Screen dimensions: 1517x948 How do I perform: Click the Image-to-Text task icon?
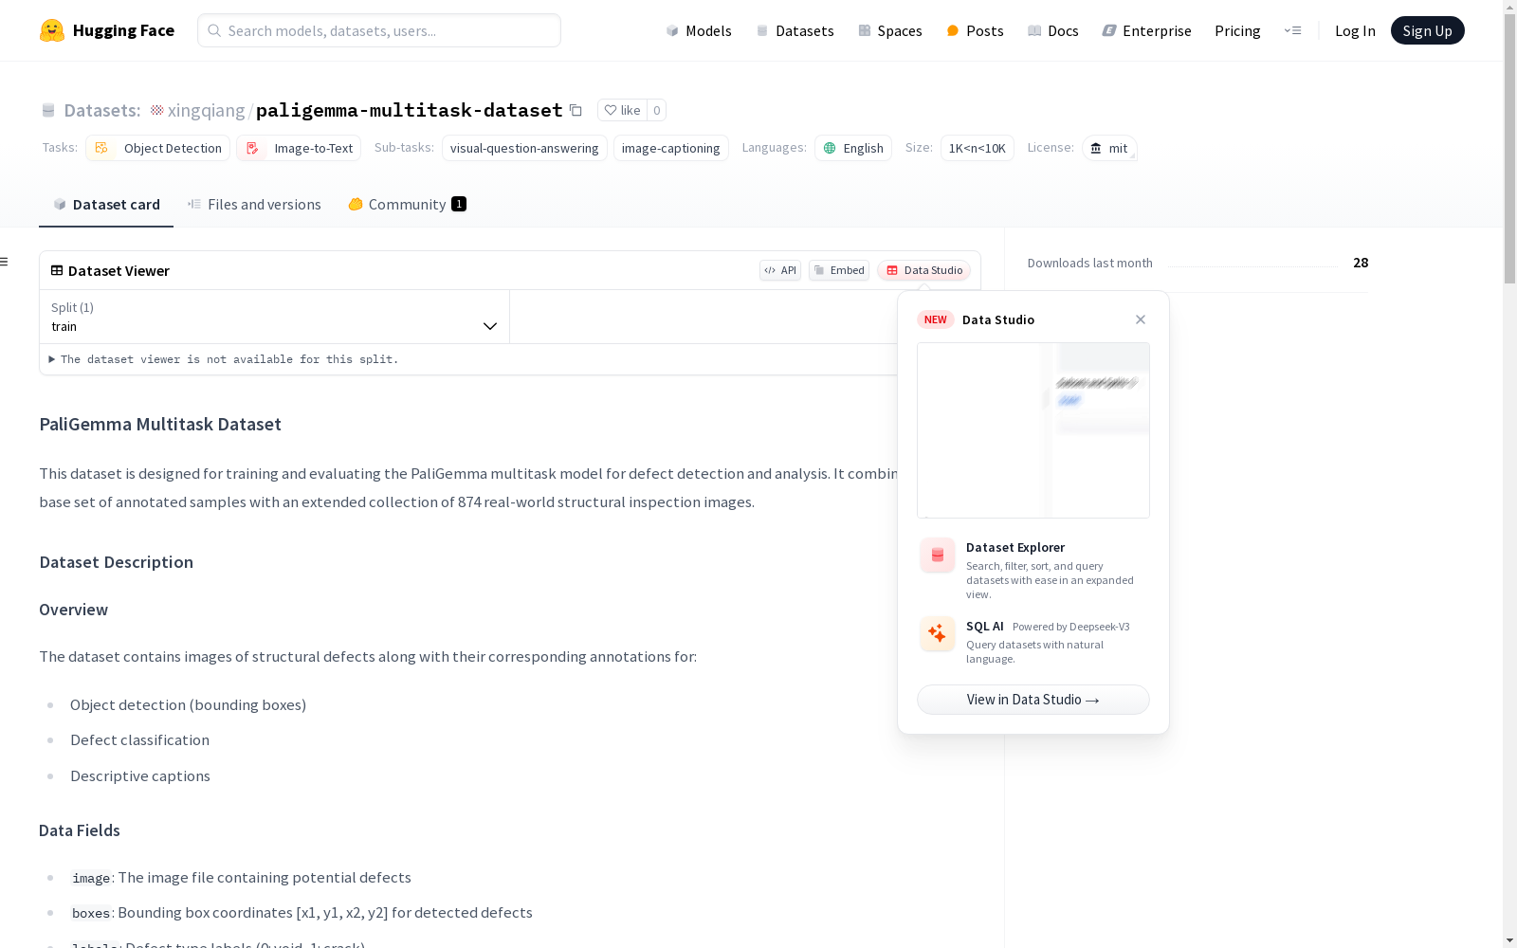click(252, 148)
